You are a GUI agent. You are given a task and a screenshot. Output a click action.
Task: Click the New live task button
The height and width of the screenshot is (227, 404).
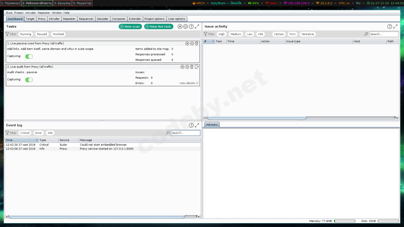(x=159, y=26)
